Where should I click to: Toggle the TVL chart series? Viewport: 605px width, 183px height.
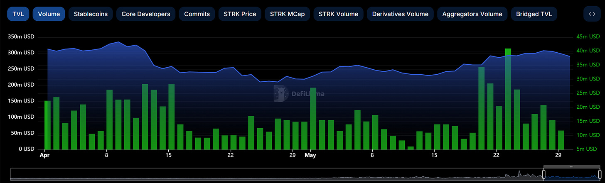tap(18, 14)
